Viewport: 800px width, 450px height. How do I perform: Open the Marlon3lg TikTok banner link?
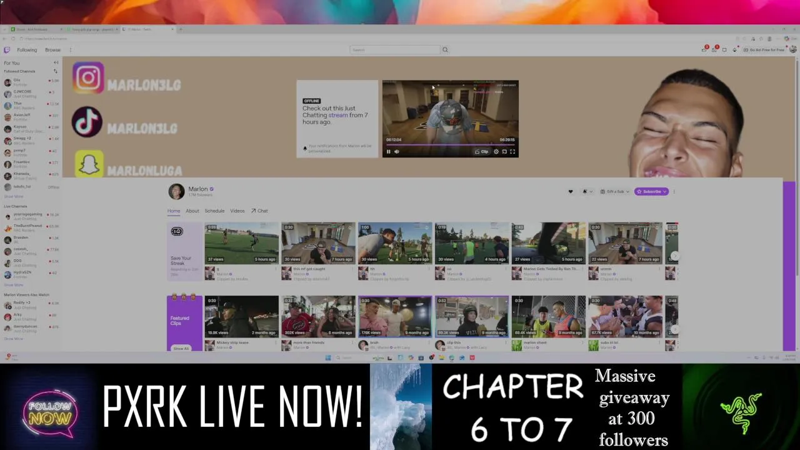pos(125,122)
